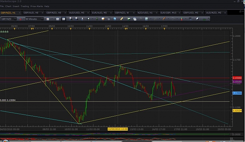
Task: Select the eraser tool
Action: pyautogui.click(x=197, y=19)
